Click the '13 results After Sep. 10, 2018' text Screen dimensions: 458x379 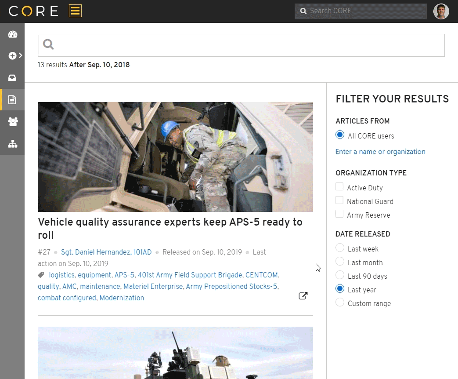point(83,65)
